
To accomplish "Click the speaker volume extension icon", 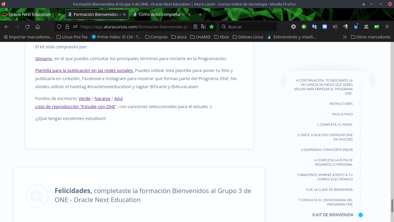I will [335, 27].
